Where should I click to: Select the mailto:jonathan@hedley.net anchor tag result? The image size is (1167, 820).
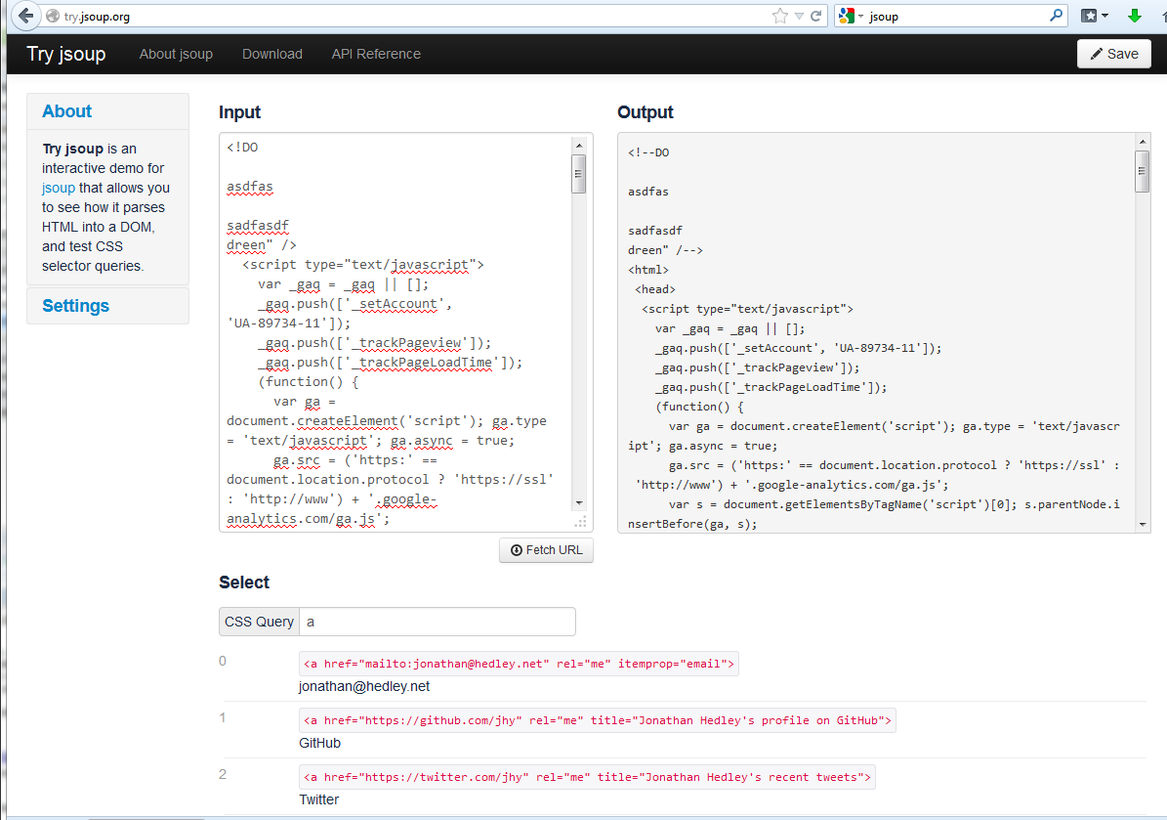pos(519,664)
